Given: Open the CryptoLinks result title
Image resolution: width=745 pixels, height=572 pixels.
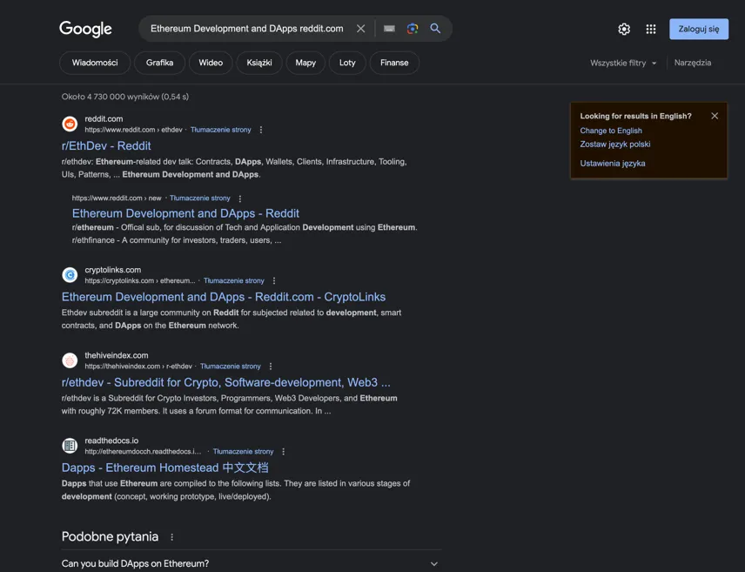Looking at the screenshot, I should point(224,297).
